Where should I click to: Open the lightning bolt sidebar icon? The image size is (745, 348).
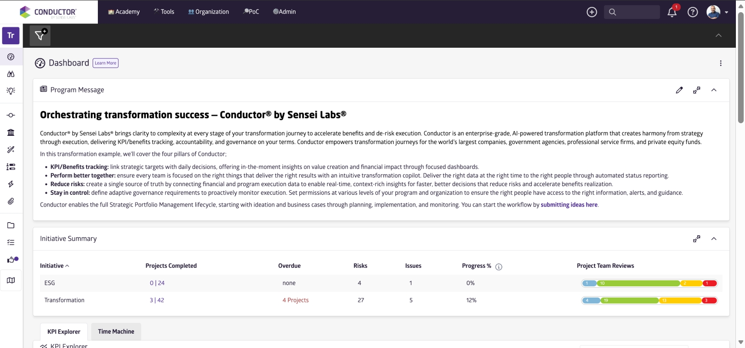11,184
